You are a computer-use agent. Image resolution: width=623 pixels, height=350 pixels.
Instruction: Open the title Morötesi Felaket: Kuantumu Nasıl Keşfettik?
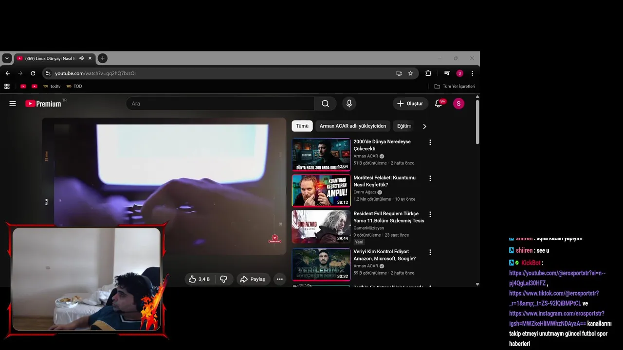(385, 181)
